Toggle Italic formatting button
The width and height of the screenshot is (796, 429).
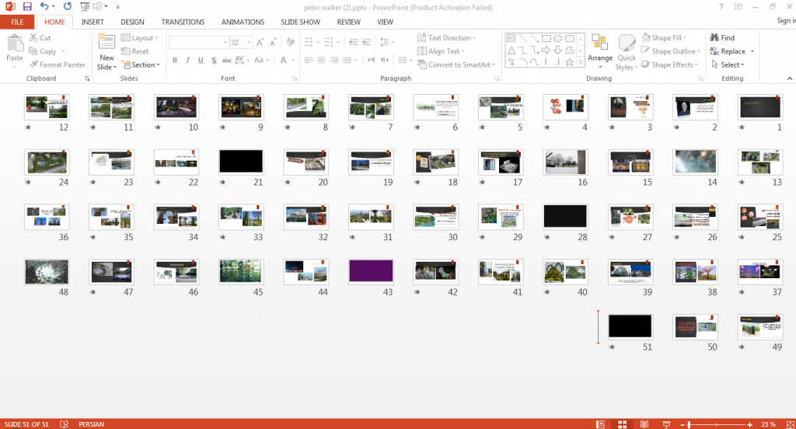187,60
